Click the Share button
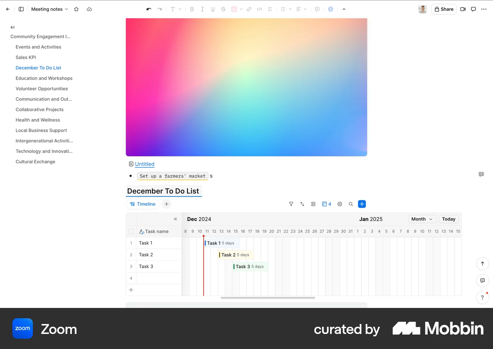Viewport: 493px width, 349px height. pyautogui.click(x=444, y=9)
